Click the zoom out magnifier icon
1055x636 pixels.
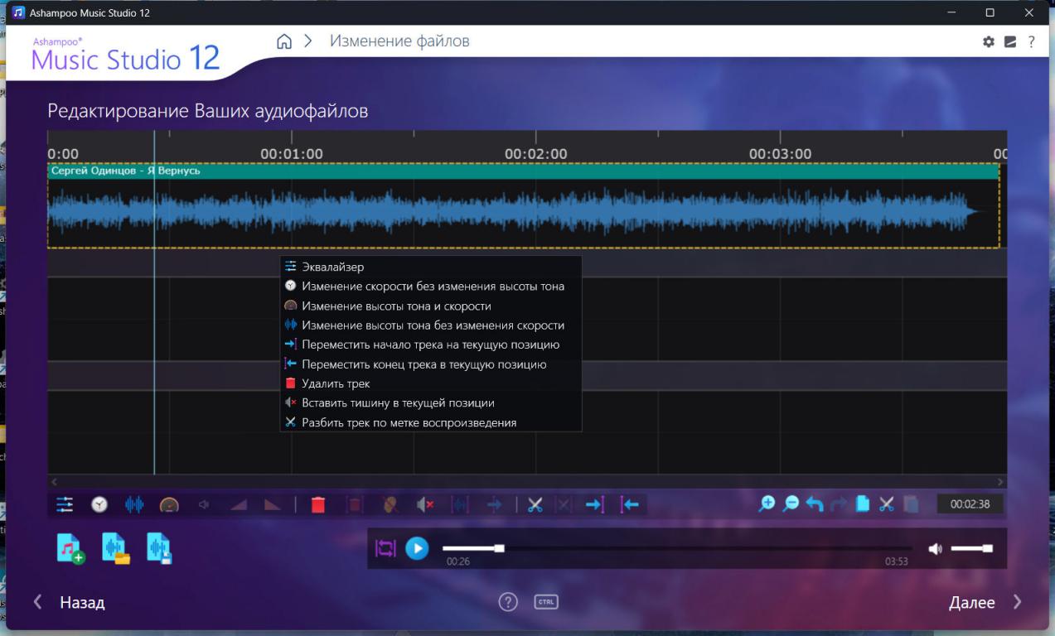click(791, 503)
